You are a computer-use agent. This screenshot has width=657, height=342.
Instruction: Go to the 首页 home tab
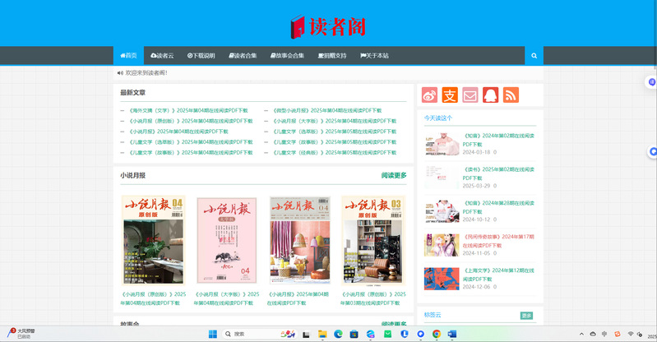click(x=128, y=55)
